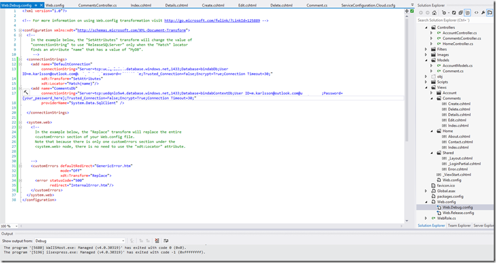
Task: Click Find Message in Code icon in Output
Action: [x=132, y=241]
